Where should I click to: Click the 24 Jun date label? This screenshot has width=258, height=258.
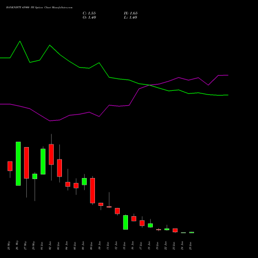(182, 246)
